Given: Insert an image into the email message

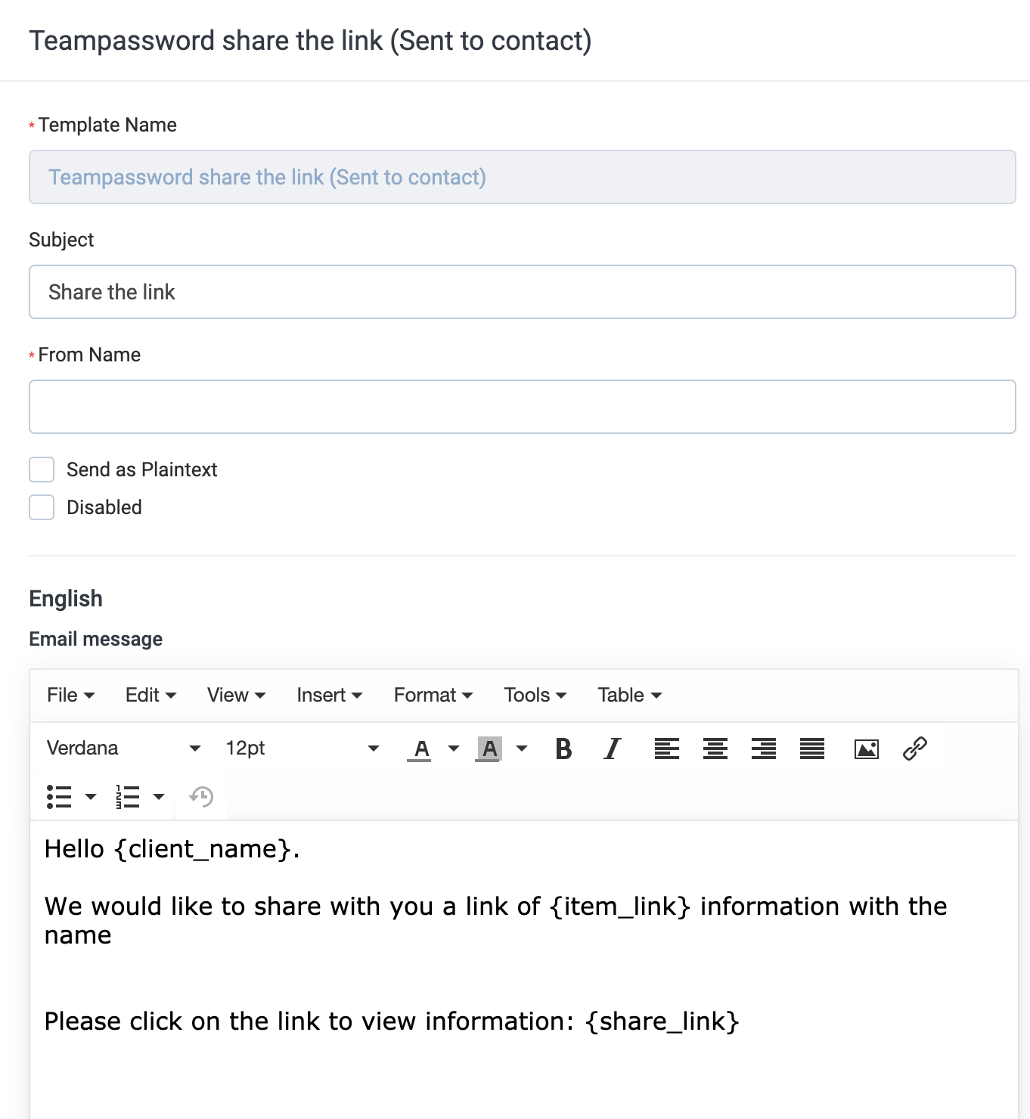Looking at the screenshot, I should click(x=867, y=749).
